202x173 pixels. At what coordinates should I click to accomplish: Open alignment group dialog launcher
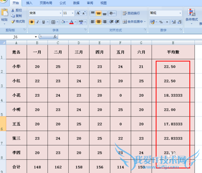tap(145, 29)
